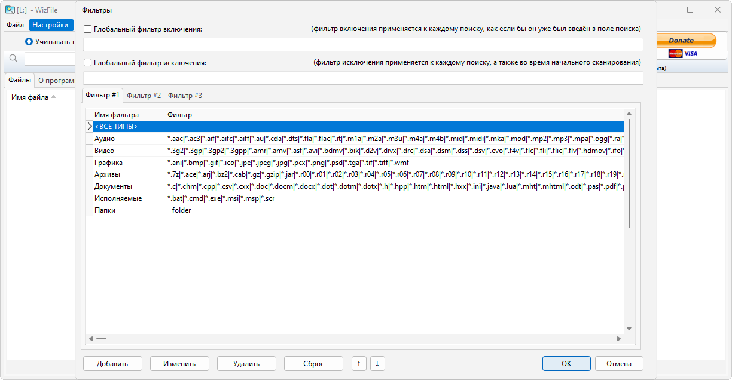The height and width of the screenshot is (380, 732).
Task: Switch to the Фильтр #2 tab
Action: (144, 95)
